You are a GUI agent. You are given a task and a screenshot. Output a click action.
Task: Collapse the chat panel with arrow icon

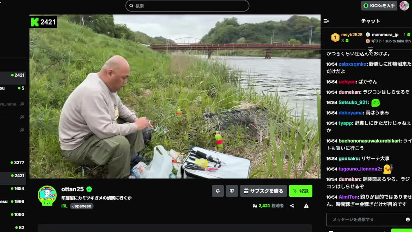pyautogui.click(x=326, y=21)
